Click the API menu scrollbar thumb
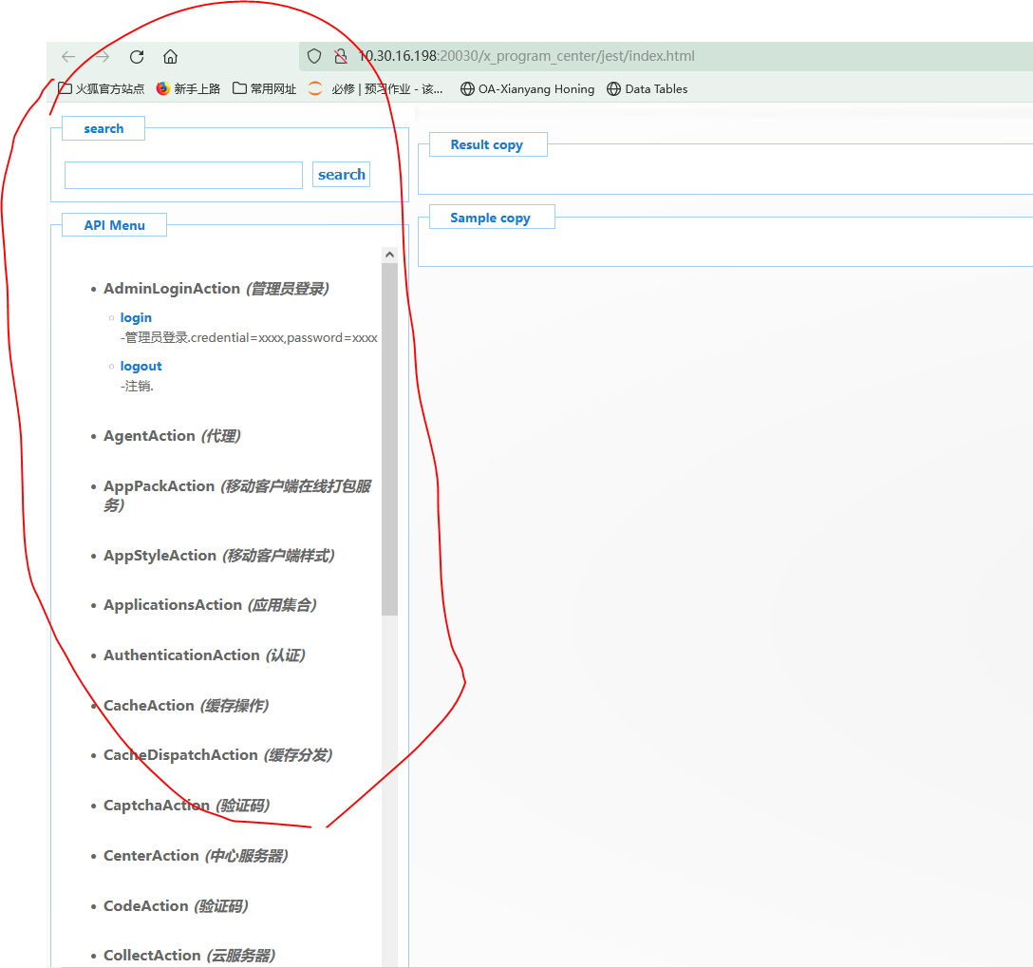This screenshot has height=968, width=1033. [389, 440]
